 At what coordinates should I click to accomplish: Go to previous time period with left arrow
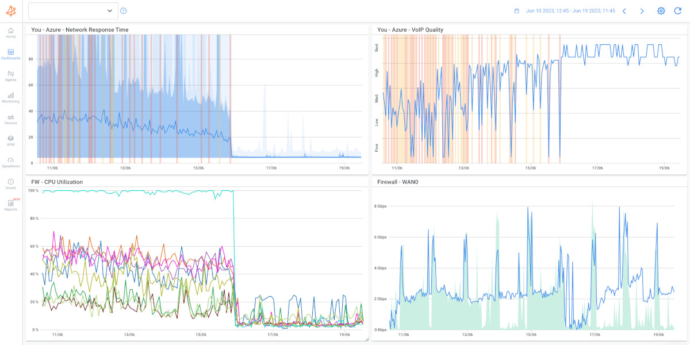(624, 10)
